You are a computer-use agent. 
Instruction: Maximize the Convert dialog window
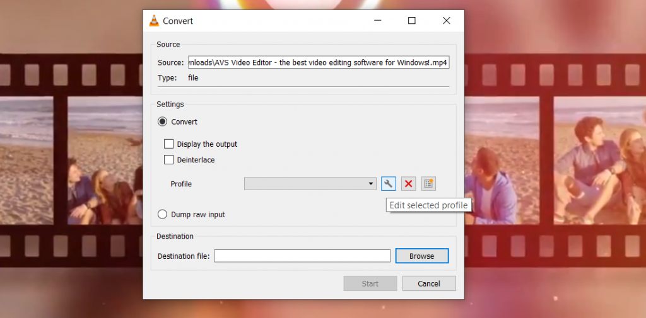(411, 21)
